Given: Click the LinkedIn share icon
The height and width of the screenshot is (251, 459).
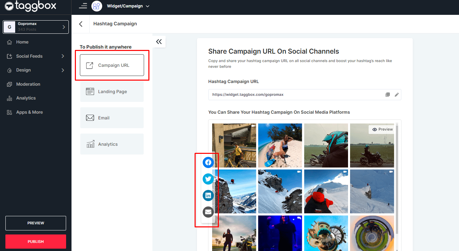Looking at the screenshot, I should tap(208, 195).
